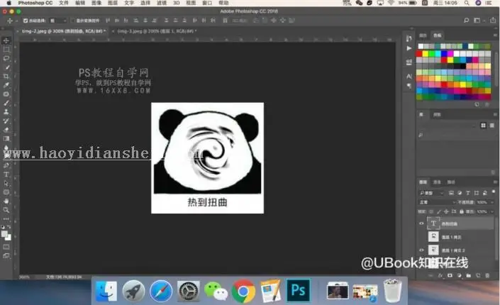This screenshot has width=500, height=305.
Task: Click the yellow swatch in second swatch row
Action: coord(426,54)
